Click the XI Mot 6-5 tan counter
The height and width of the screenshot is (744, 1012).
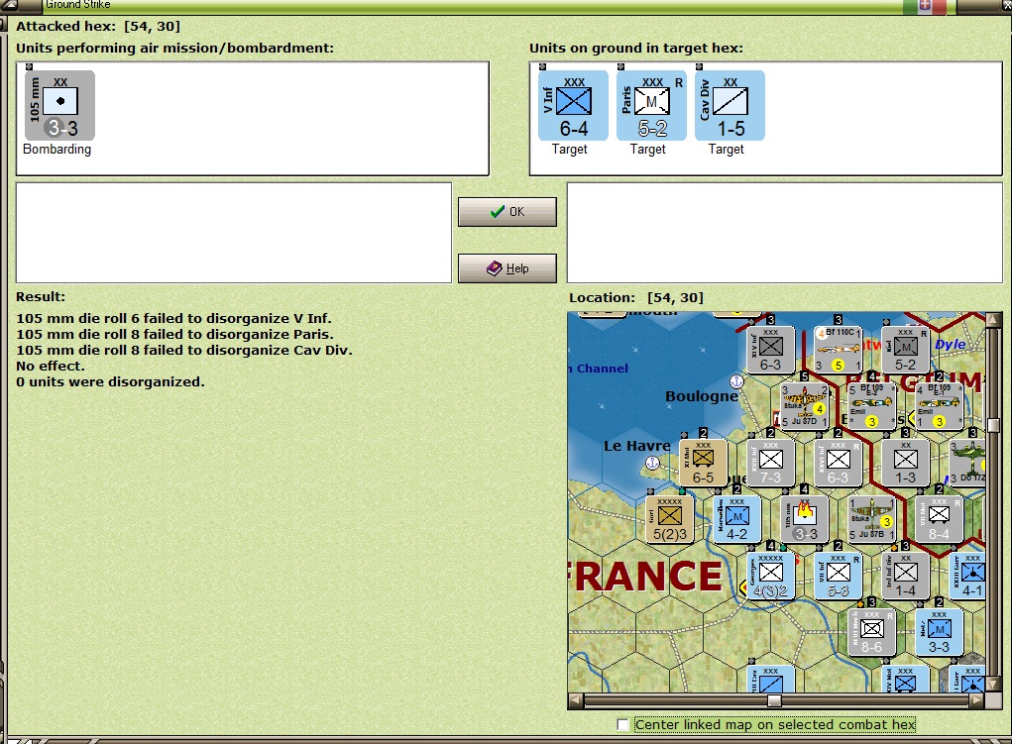(x=703, y=463)
